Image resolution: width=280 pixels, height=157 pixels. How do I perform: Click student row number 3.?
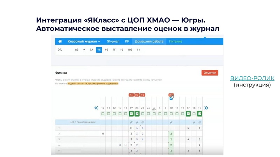point(59,139)
